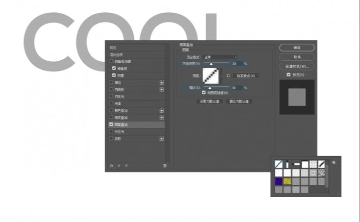Uncheck the 等高线 (Contour) checkbox
Image resolution: width=360 pixels, height=222 pixels.
tap(114, 68)
